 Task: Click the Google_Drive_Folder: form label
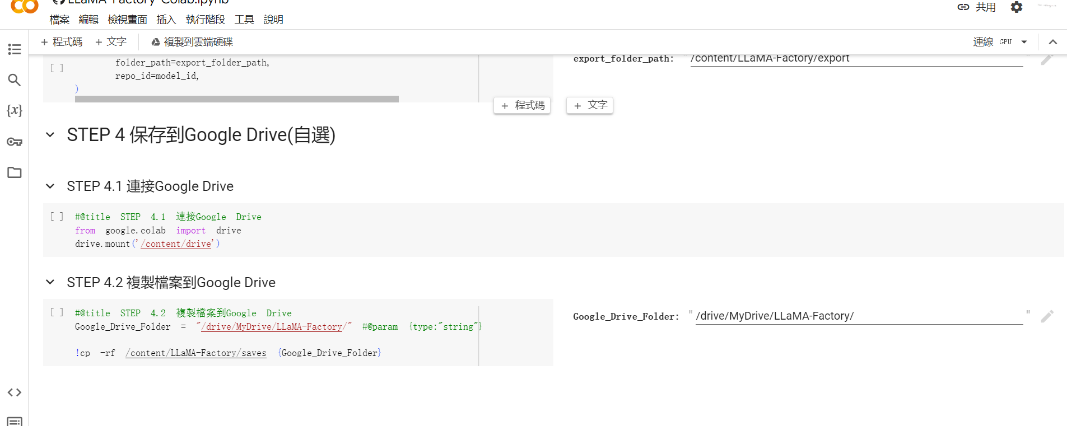(626, 317)
